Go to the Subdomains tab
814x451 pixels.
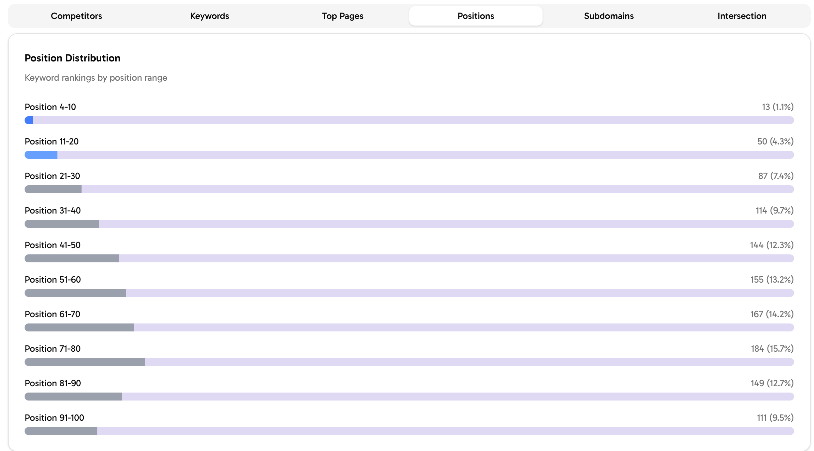pyautogui.click(x=609, y=16)
